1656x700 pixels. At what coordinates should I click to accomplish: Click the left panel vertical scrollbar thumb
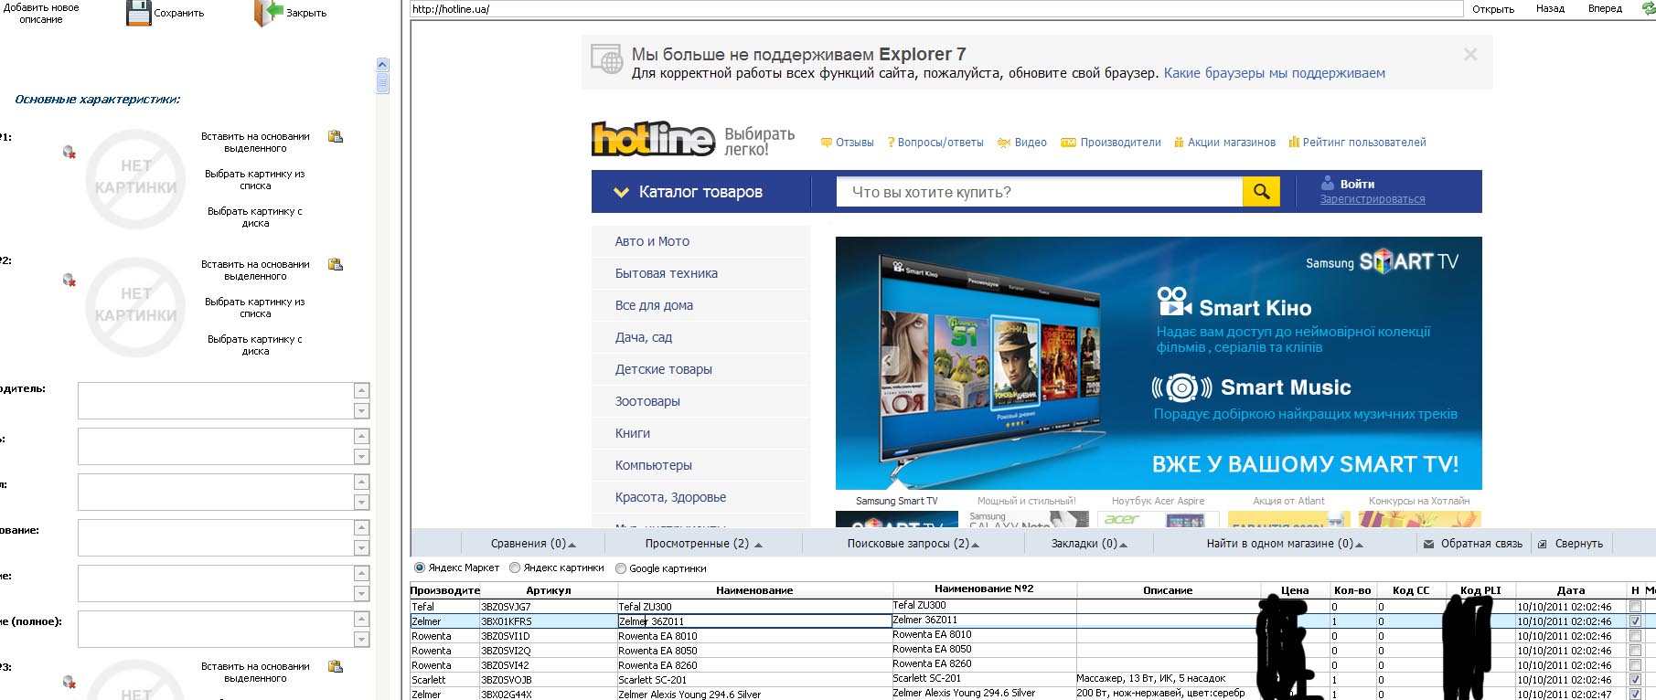[x=382, y=83]
